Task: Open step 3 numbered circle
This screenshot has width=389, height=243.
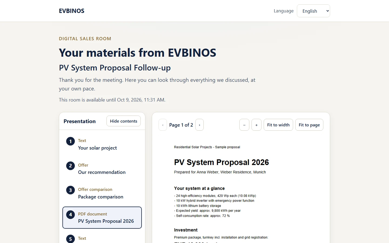Action: [71, 190]
